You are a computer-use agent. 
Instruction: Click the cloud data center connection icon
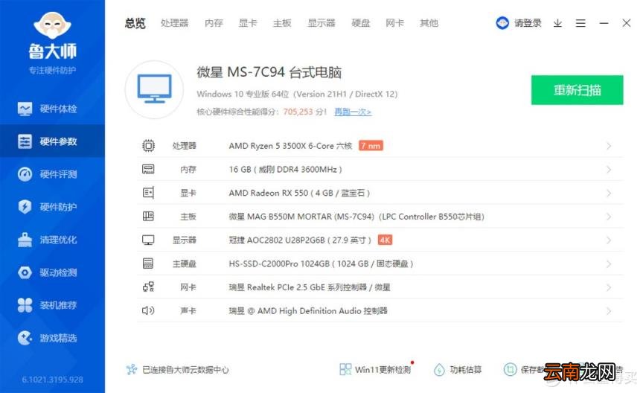(x=131, y=370)
